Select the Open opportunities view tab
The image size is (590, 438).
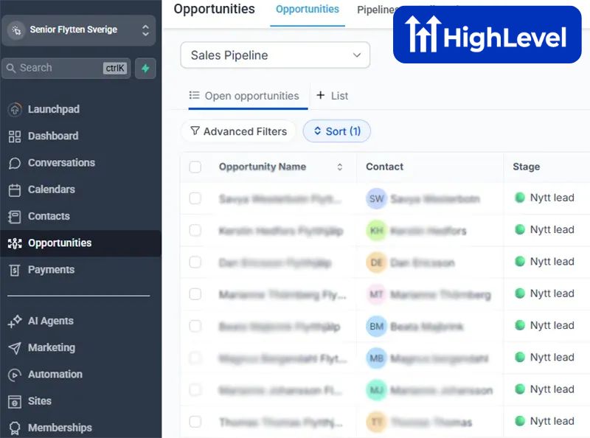248,96
